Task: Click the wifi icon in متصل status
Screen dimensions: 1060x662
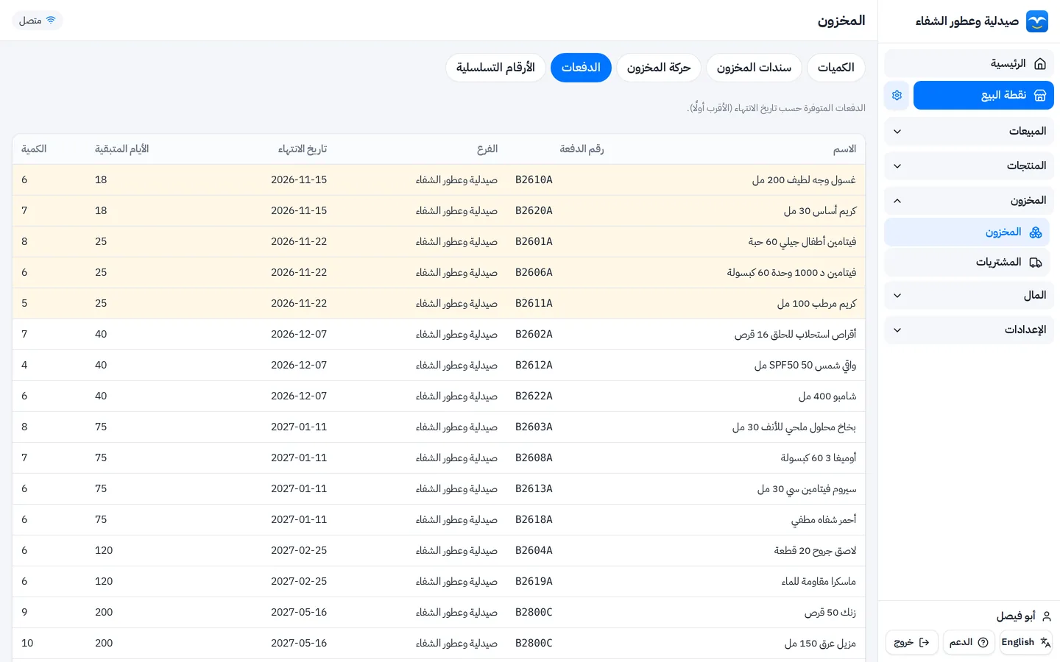Action: (x=51, y=21)
